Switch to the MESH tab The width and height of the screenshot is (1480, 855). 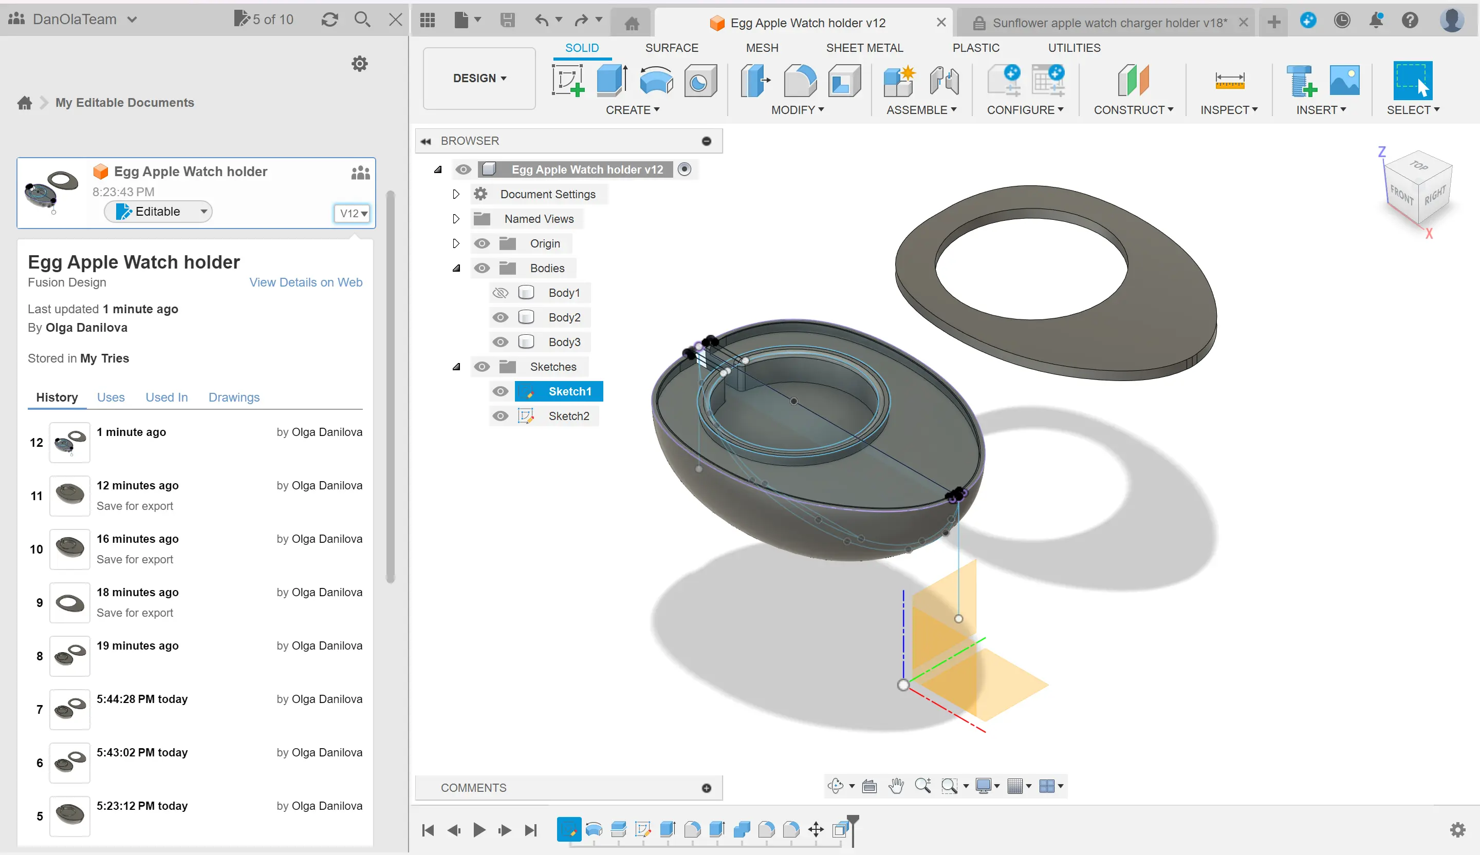click(762, 48)
